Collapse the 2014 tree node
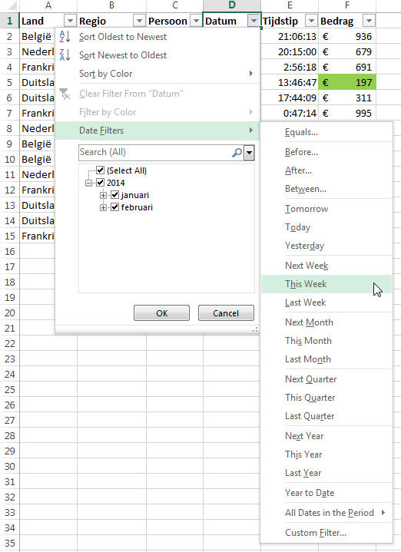Image resolution: width=401 pixels, height=552 pixels. pos(89,183)
